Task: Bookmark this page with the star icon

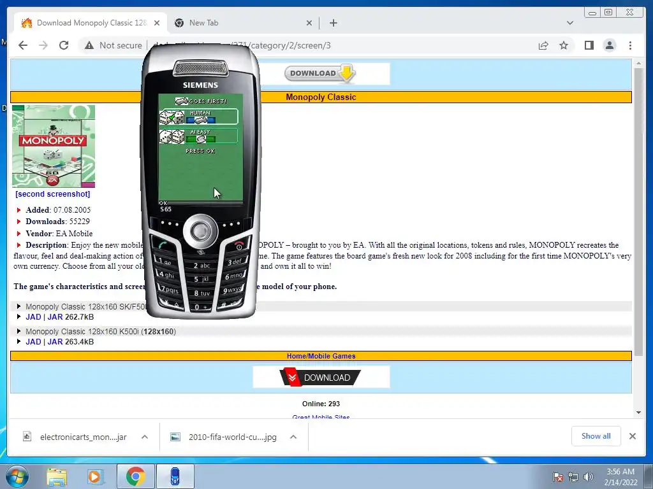Action: tap(564, 45)
